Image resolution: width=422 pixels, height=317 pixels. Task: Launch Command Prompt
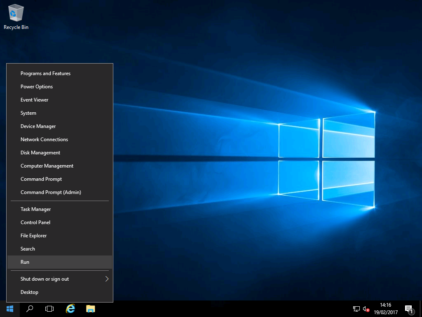60,179
